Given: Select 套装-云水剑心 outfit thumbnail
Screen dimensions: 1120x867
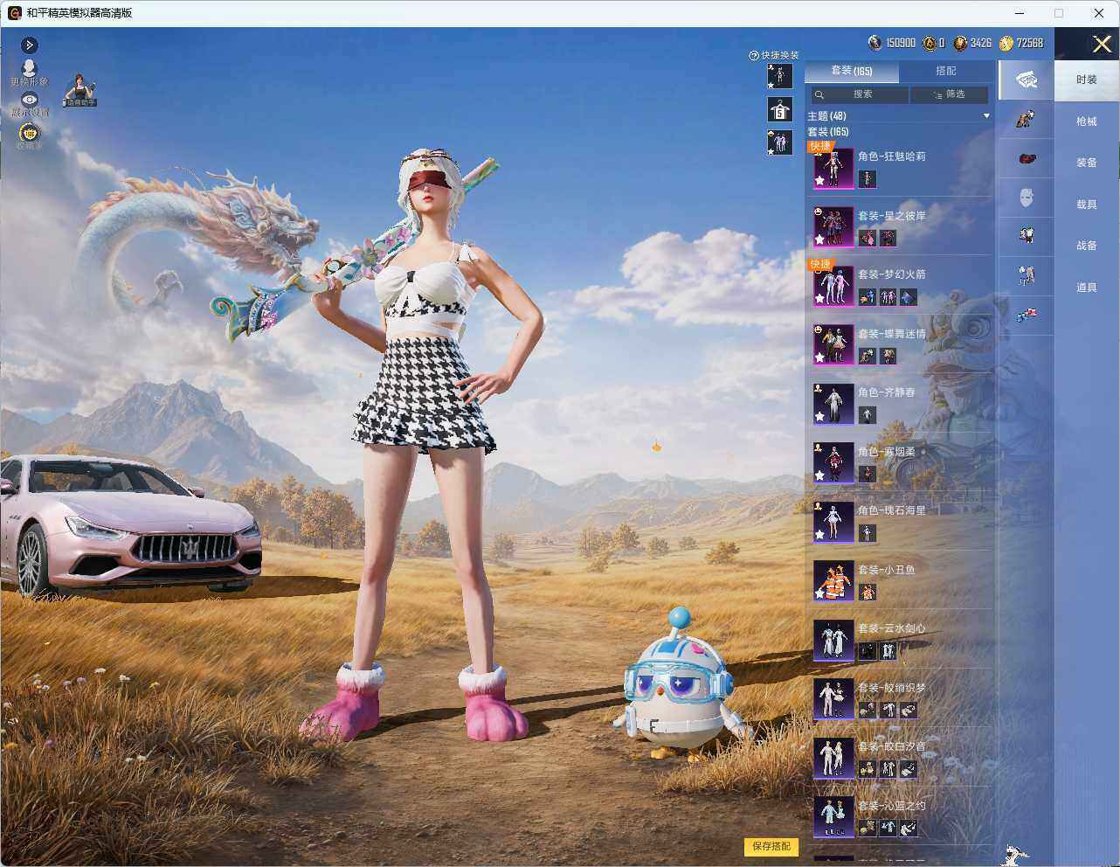Looking at the screenshot, I should coord(833,640).
